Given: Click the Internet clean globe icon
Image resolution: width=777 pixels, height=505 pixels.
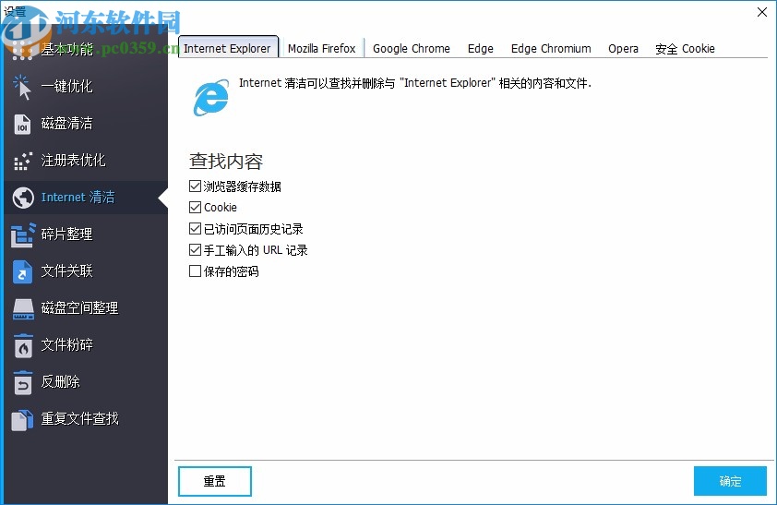Looking at the screenshot, I should (x=23, y=198).
